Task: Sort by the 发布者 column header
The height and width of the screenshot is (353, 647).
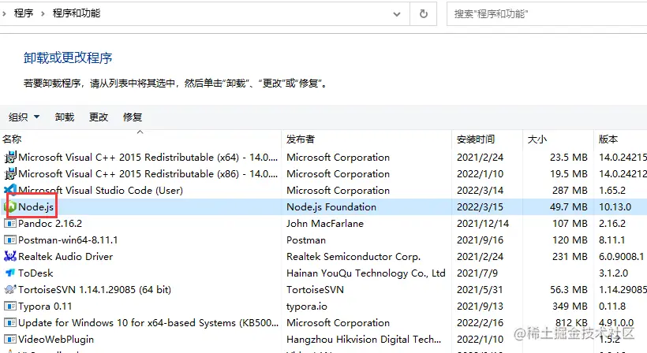Action: pyautogui.click(x=301, y=139)
